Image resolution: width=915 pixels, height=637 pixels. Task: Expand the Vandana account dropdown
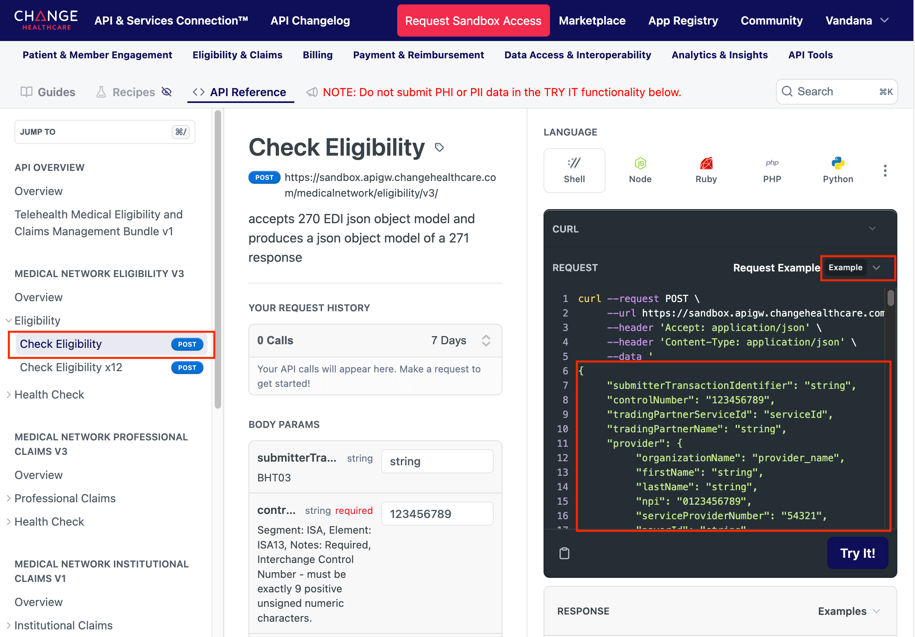(858, 20)
